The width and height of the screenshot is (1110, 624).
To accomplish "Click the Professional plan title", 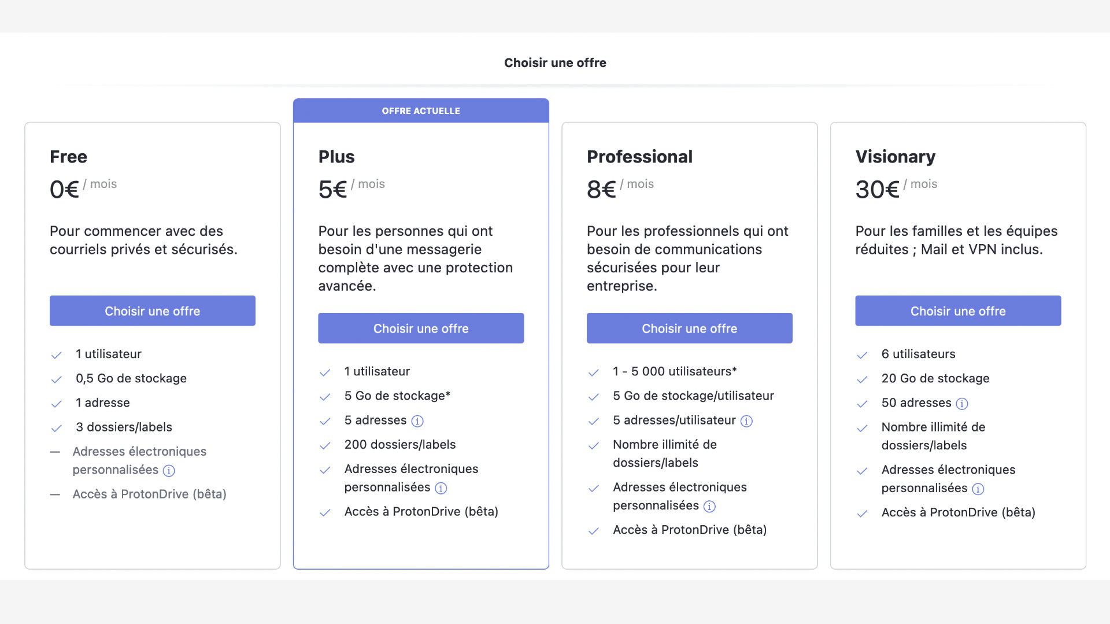I will (639, 157).
